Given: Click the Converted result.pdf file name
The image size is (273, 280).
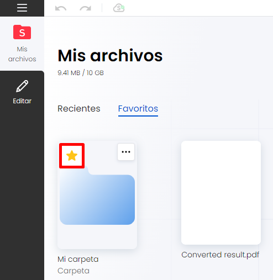Looking at the screenshot, I should tap(221, 255).
